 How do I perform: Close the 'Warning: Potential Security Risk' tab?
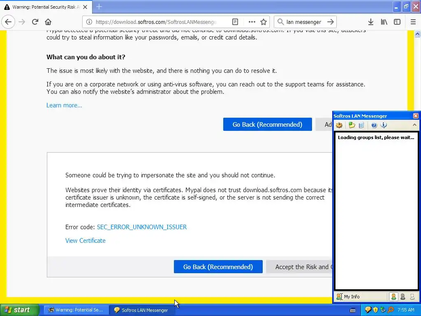click(85, 7)
